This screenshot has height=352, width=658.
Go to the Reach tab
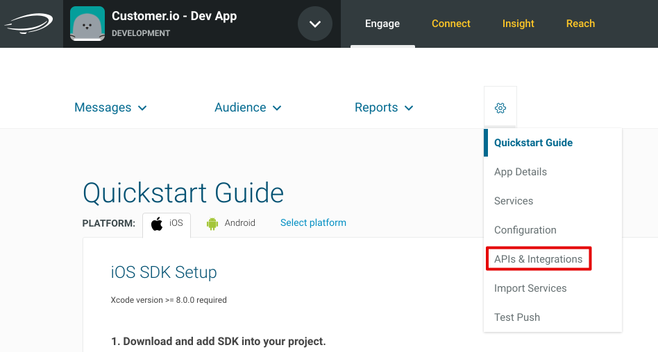tap(580, 24)
